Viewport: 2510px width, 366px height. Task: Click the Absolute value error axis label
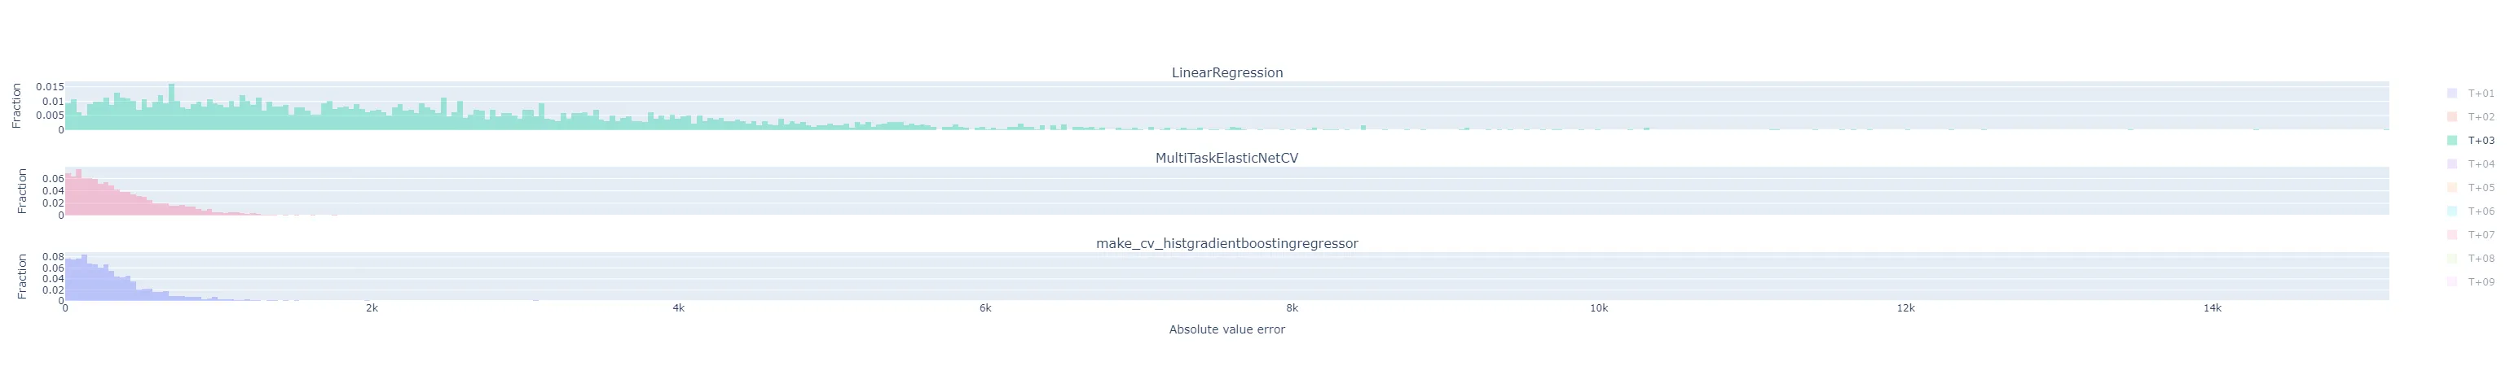(x=1226, y=330)
